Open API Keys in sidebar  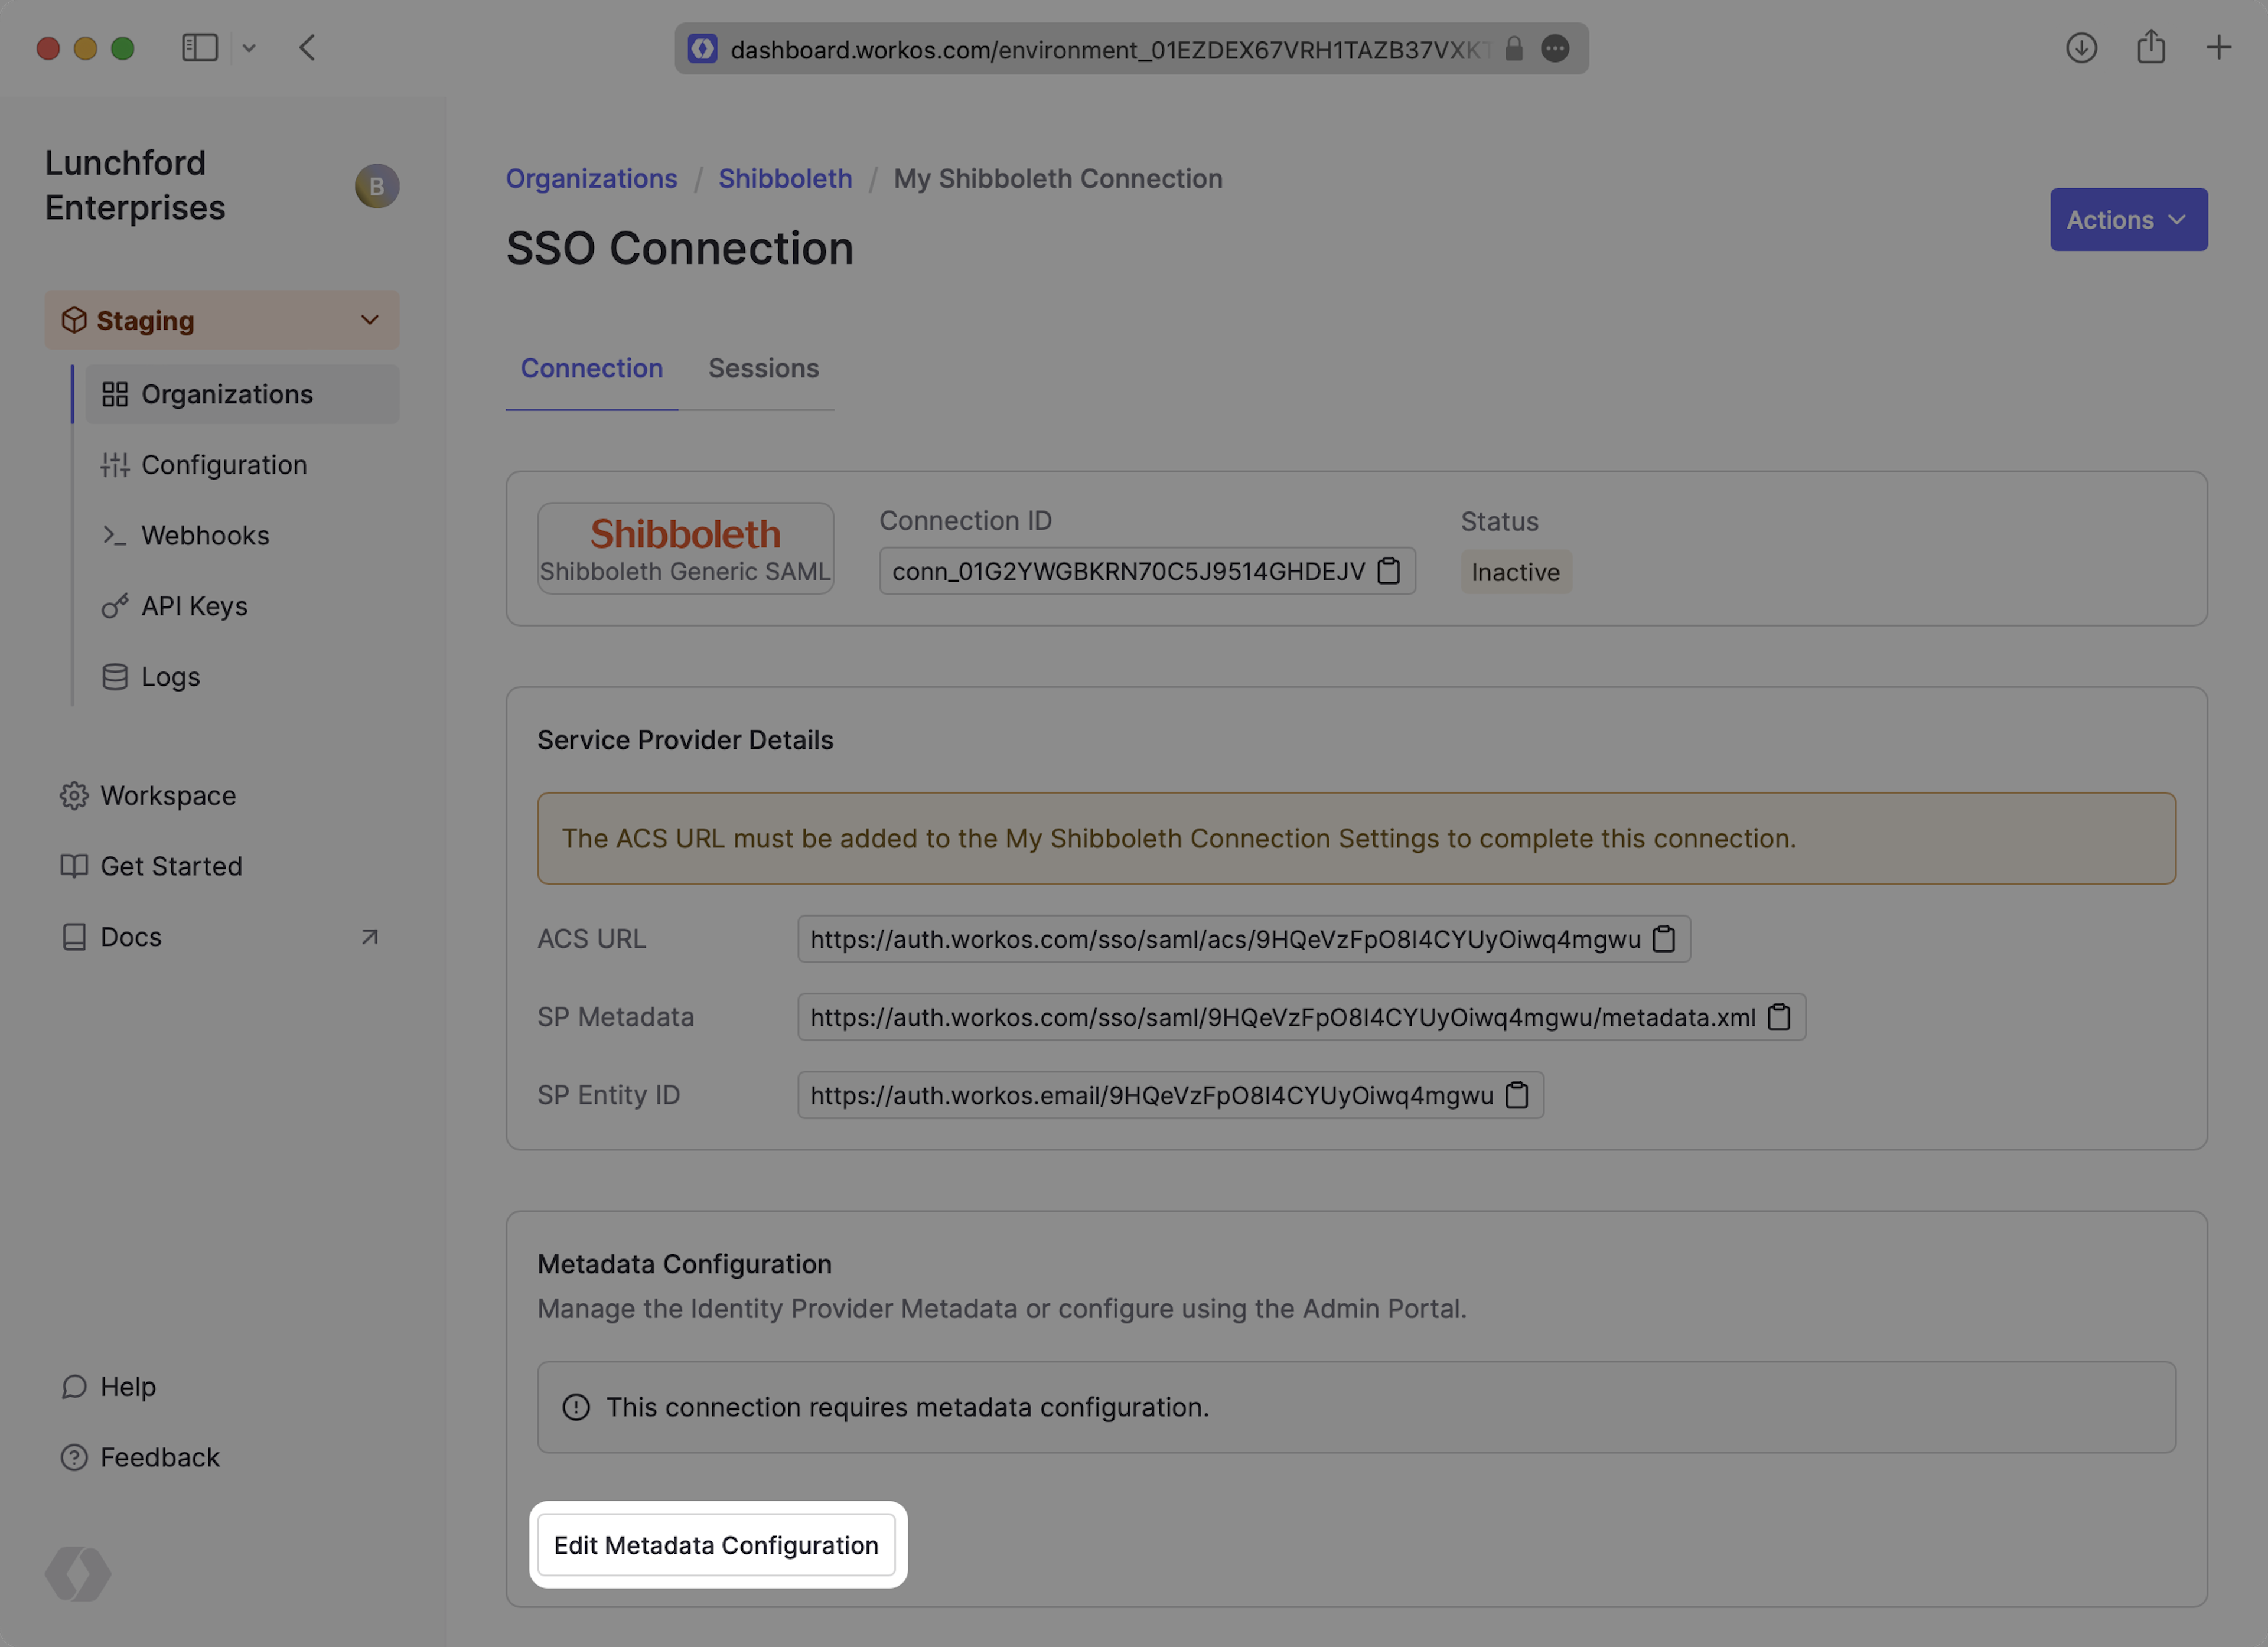pyautogui.click(x=194, y=606)
